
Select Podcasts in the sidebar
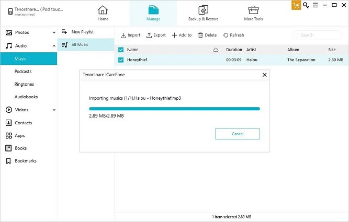[23, 71]
